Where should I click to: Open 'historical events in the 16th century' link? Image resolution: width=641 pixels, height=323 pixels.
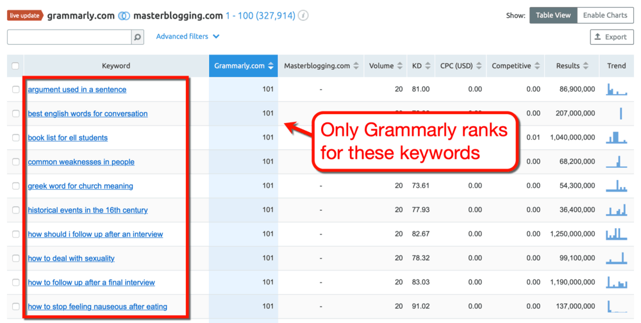tap(87, 210)
